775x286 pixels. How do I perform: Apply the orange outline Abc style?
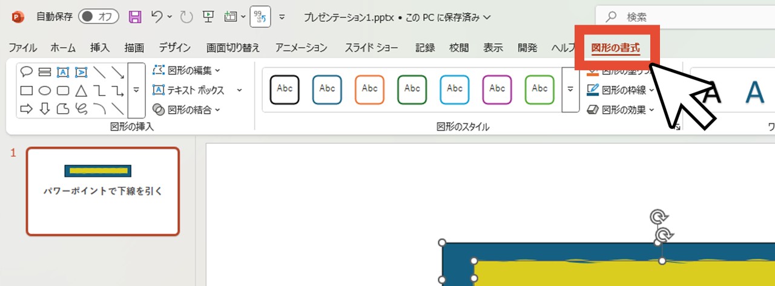tap(369, 89)
